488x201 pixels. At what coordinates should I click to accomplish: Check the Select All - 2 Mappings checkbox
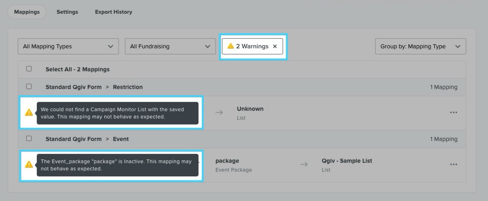pyautogui.click(x=29, y=69)
